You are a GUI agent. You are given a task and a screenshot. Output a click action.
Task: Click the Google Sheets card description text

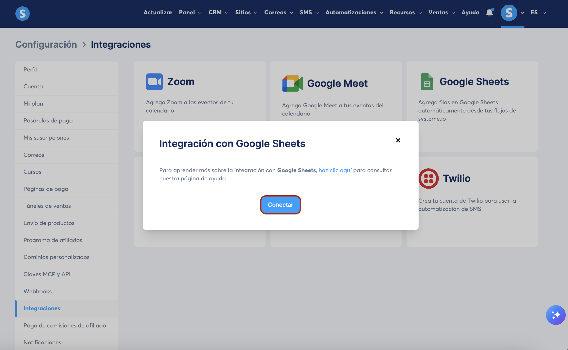point(467,111)
